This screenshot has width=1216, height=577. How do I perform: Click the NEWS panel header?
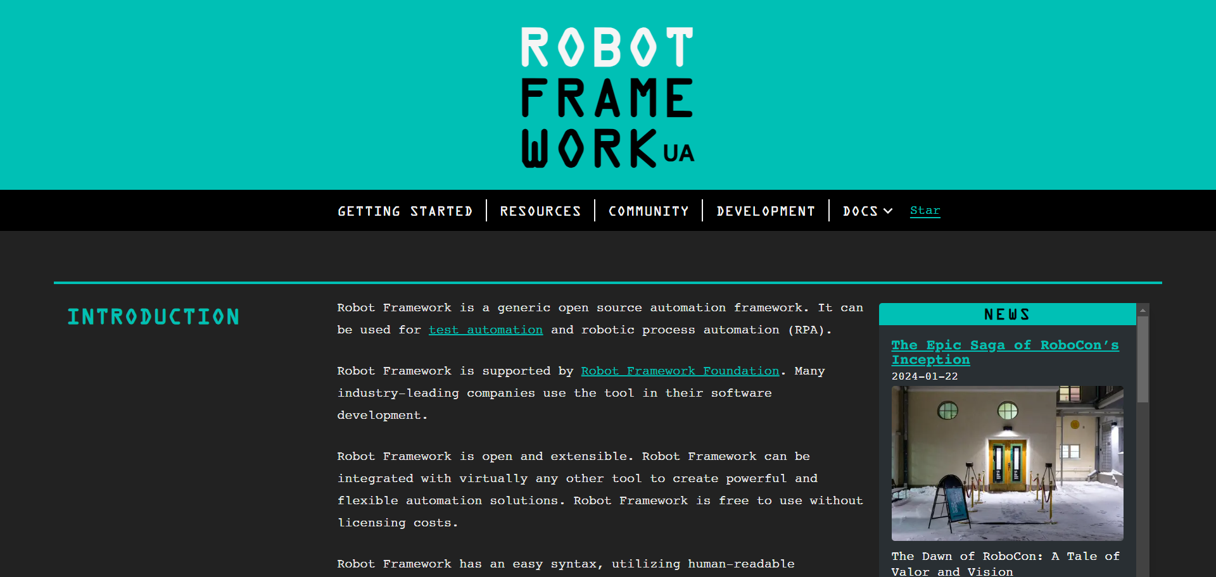click(1008, 314)
